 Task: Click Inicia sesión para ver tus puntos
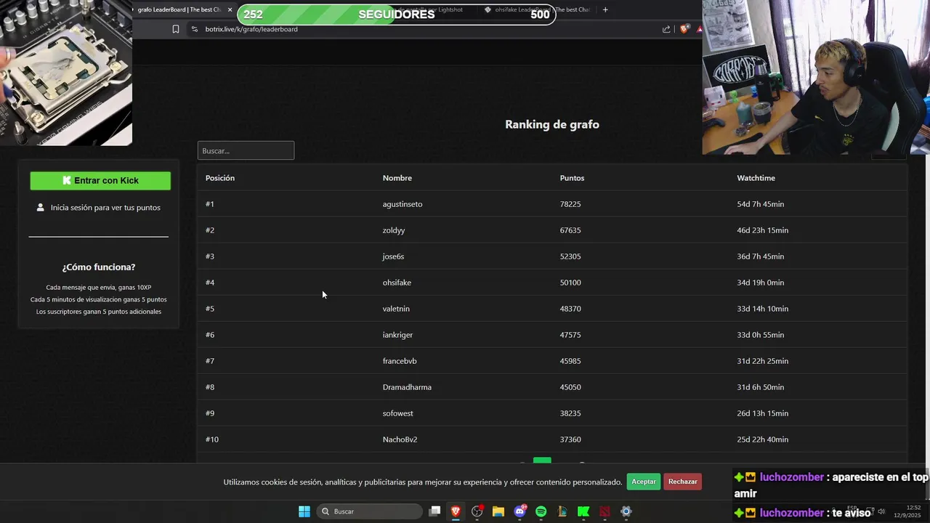(x=105, y=208)
